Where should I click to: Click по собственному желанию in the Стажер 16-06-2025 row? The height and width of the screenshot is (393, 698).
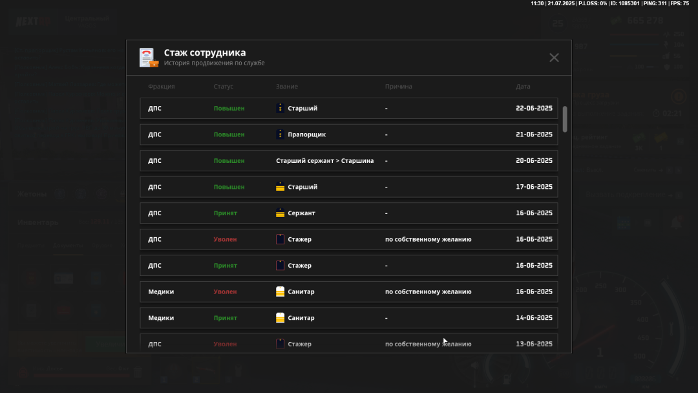(428, 239)
